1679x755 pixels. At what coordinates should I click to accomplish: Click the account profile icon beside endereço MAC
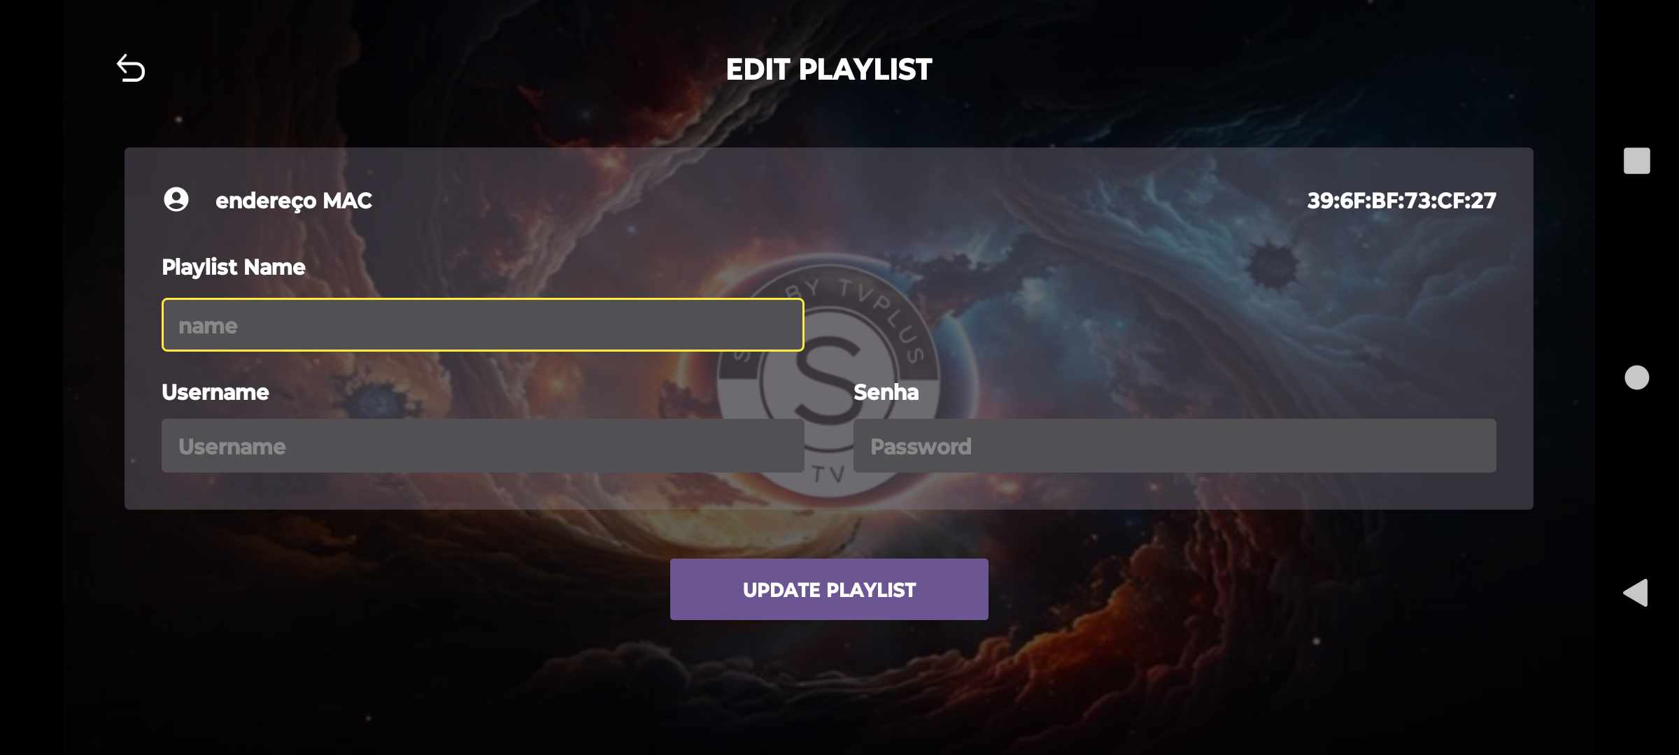[x=176, y=200]
